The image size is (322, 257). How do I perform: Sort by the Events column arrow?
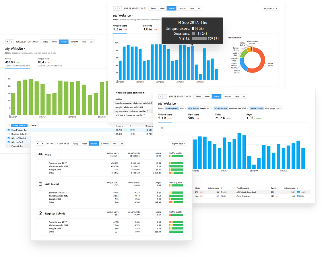pos(123,126)
